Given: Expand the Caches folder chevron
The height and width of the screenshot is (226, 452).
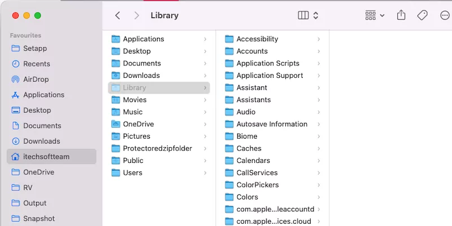Looking at the screenshot, I should tap(319, 148).
